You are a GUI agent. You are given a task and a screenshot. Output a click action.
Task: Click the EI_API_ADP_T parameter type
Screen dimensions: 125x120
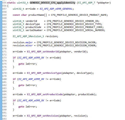87,3
